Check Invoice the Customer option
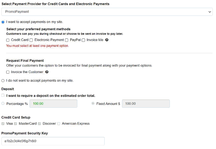The height and width of the screenshot is (149, 216). coord(8,72)
